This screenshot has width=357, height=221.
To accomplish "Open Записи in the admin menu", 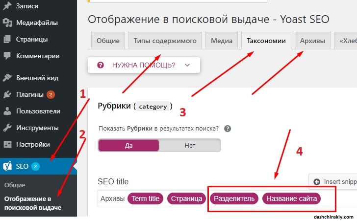I will 27,6.
